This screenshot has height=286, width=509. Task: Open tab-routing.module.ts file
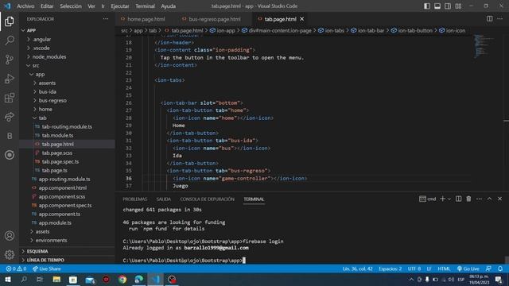[67, 127]
